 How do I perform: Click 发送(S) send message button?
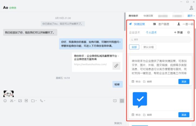click(x=118, y=123)
